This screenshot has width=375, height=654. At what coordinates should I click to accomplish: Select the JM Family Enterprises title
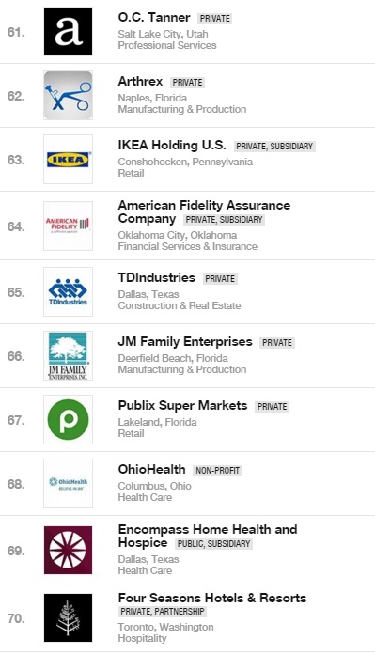[x=185, y=342]
